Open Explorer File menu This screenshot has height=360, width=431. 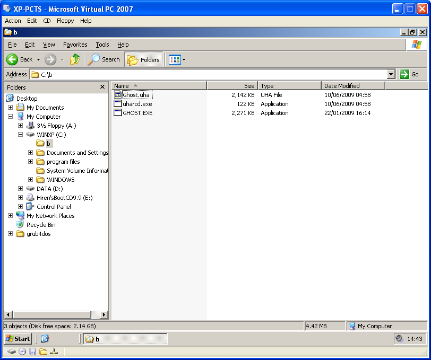coord(12,45)
